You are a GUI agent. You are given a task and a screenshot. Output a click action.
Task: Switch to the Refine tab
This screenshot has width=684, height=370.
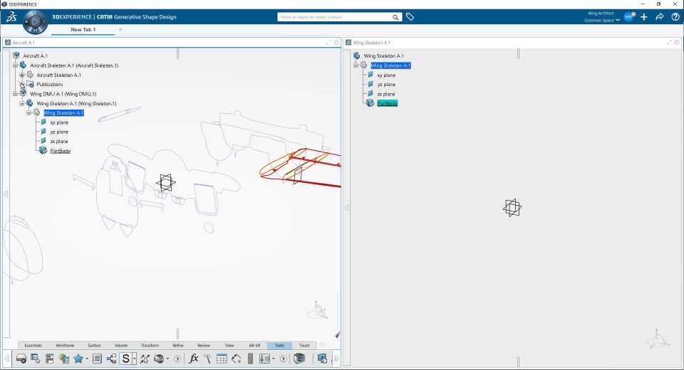178,345
